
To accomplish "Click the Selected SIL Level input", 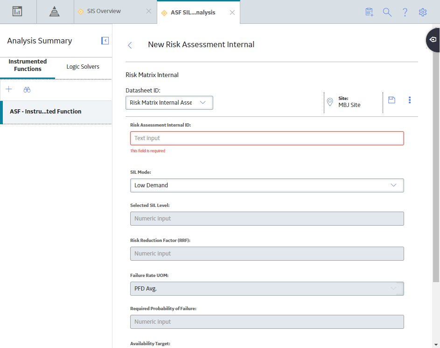I will 267,219.
